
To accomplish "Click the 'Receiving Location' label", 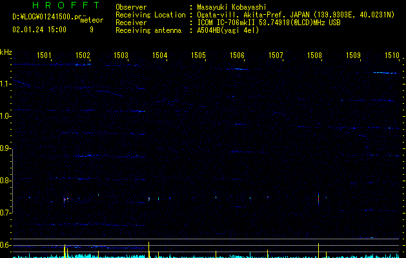I will 150,15.
